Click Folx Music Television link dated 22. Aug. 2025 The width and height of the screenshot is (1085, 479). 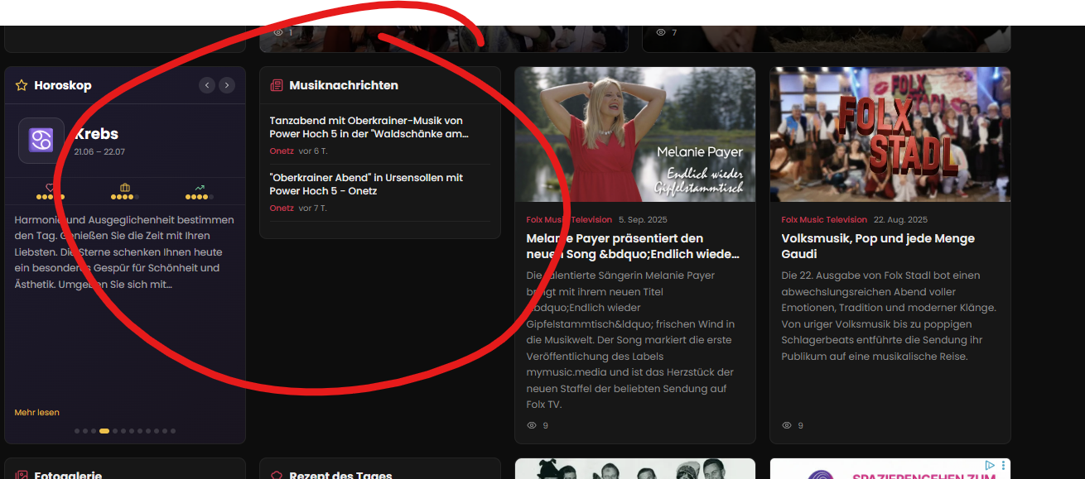[x=824, y=220]
